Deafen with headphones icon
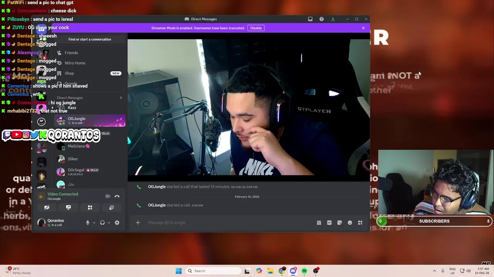Image resolution: width=494 pixels, height=277 pixels. point(102,223)
